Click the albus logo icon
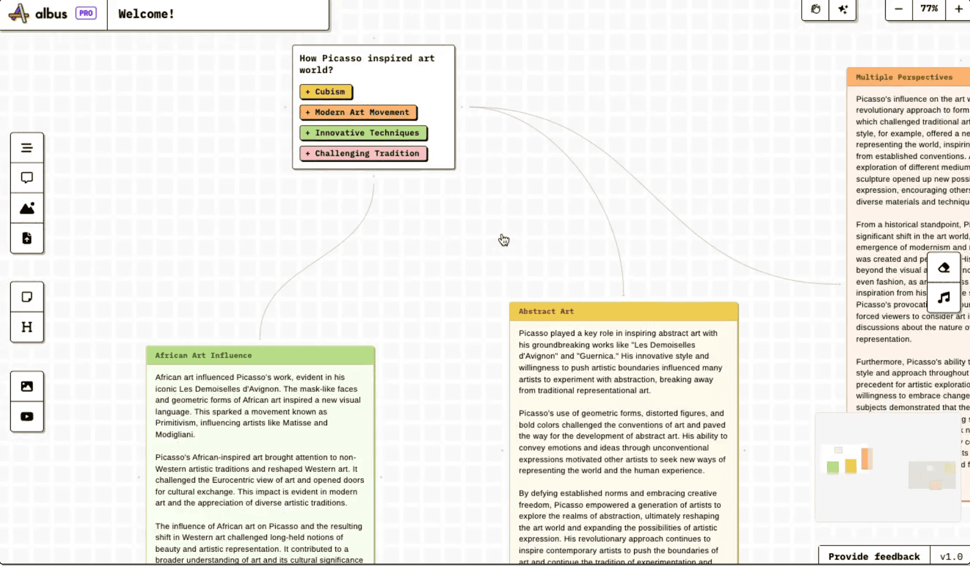Screen dimensions: 970x566 (x=19, y=13)
